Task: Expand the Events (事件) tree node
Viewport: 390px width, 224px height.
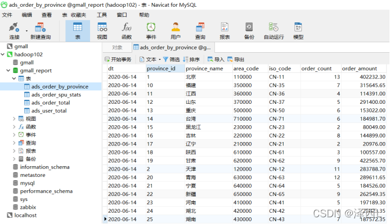Action: [14, 135]
